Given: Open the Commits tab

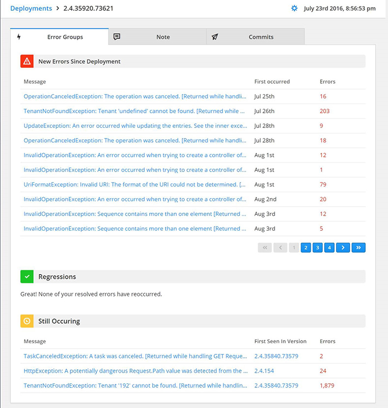Looking at the screenshot, I should tap(261, 37).
